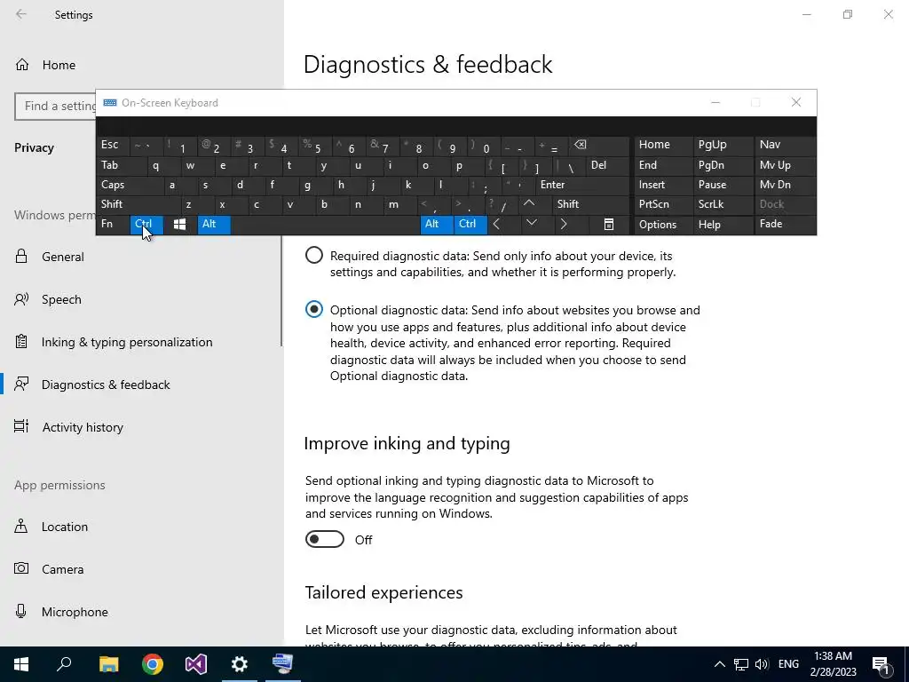Click the Pause key on keyboard

[x=723, y=185]
